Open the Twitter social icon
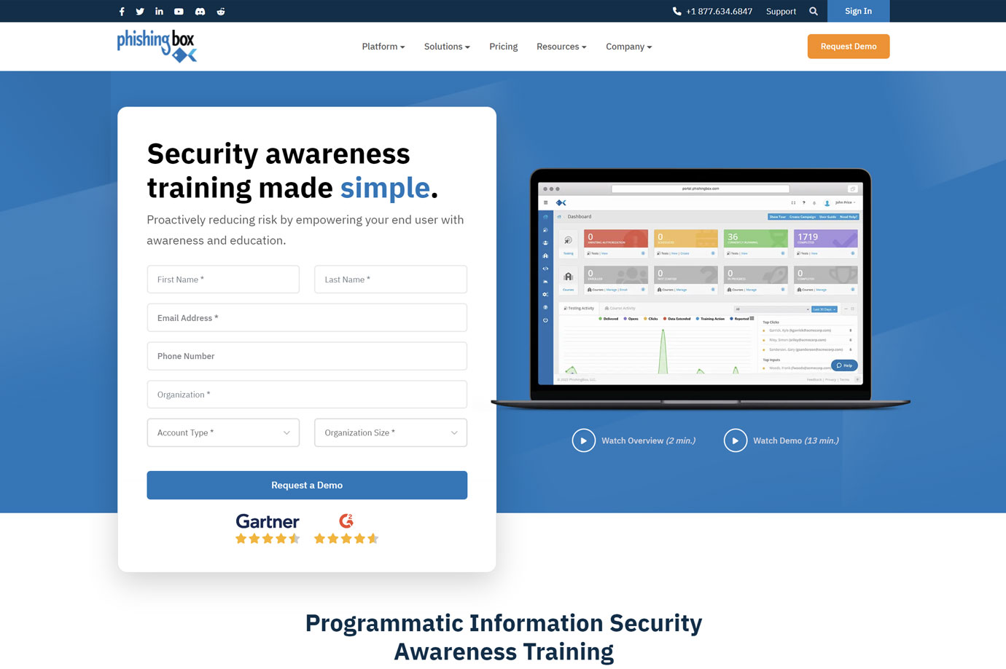The width and height of the screenshot is (1006, 669). click(140, 11)
